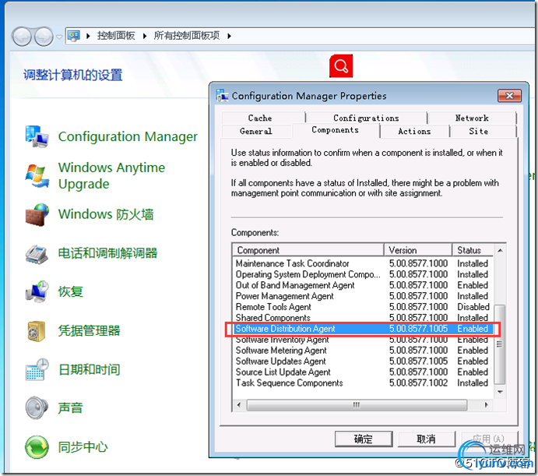
Task: Select the Remote Tools Agent row
Action: (x=364, y=307)
